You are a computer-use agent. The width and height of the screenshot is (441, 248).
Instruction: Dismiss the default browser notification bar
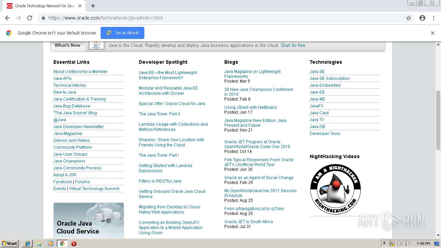[433, 33]
